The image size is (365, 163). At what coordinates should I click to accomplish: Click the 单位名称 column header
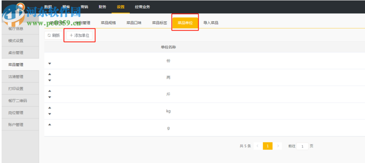coord(168,47)
